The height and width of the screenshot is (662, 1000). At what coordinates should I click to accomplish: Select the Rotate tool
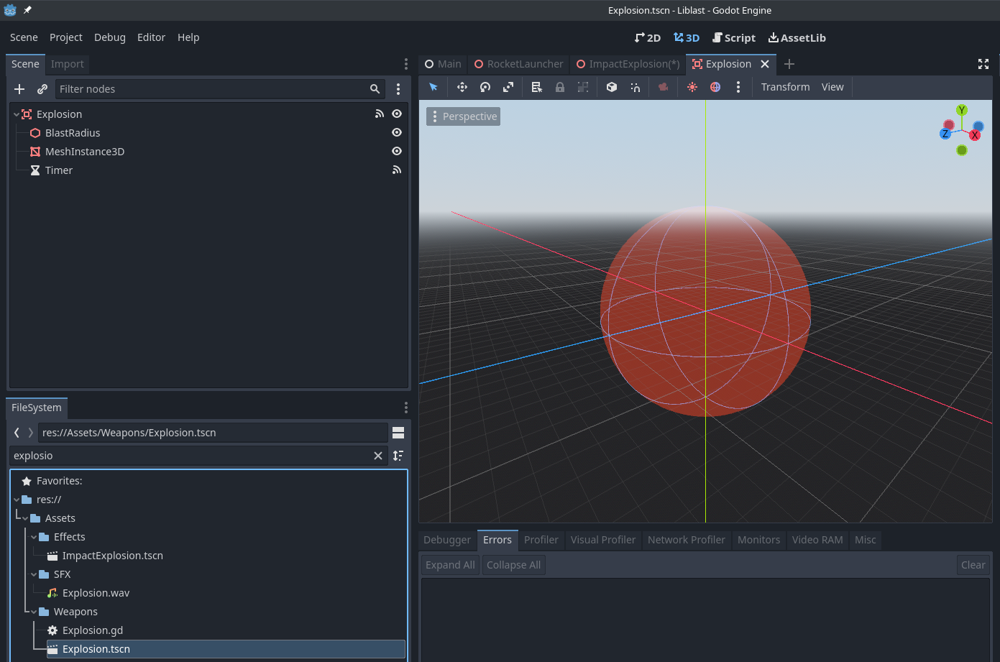(485, 86)
